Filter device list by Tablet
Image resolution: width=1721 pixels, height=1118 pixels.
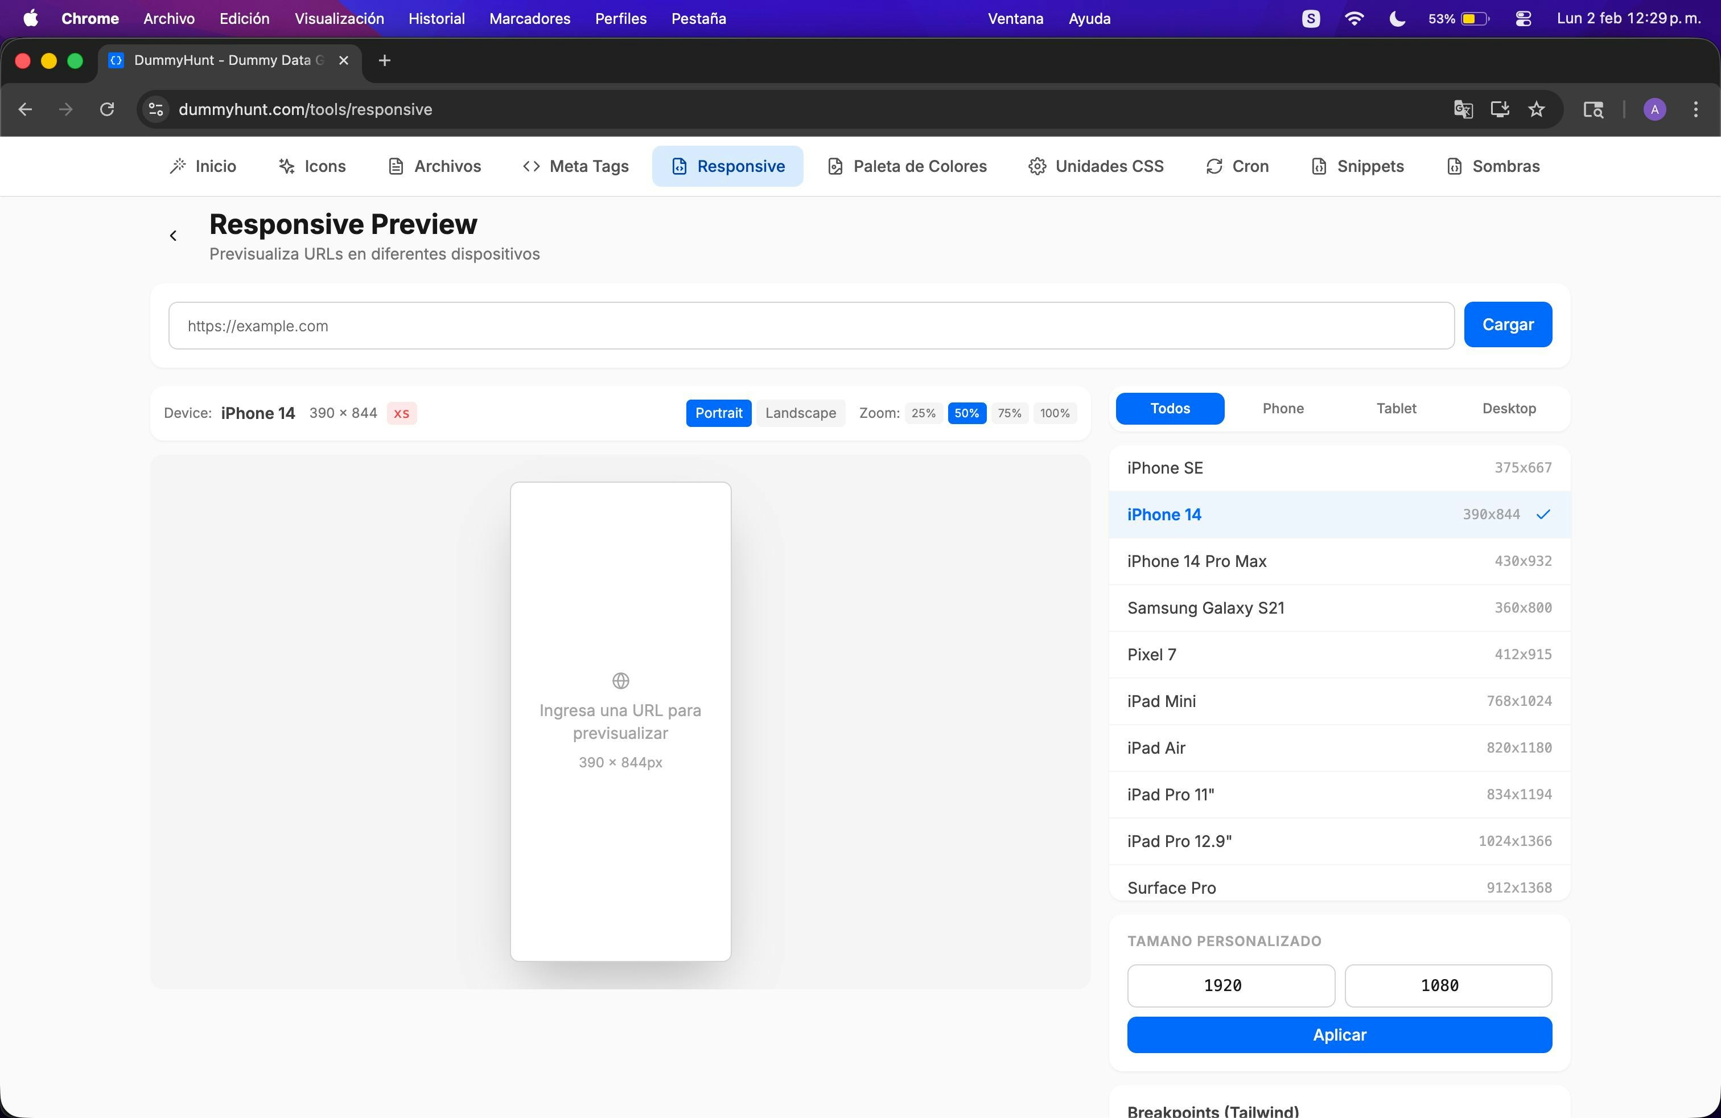click(1395, 409)
